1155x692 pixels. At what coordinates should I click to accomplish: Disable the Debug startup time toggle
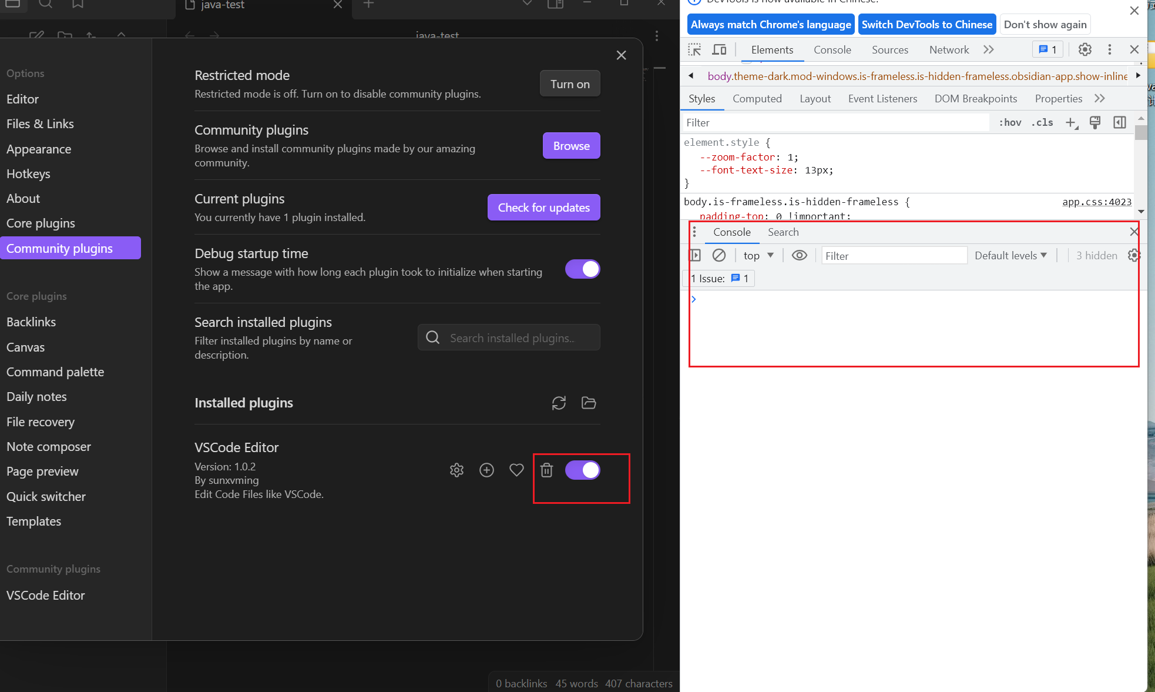[582, 269]
